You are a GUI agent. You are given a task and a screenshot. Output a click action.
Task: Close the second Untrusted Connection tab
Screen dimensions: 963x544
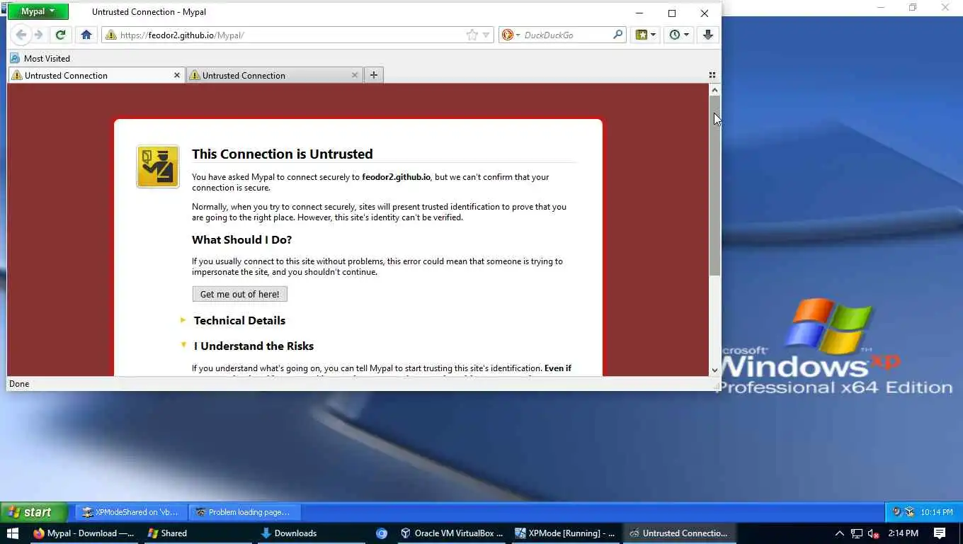pos(355,75)
